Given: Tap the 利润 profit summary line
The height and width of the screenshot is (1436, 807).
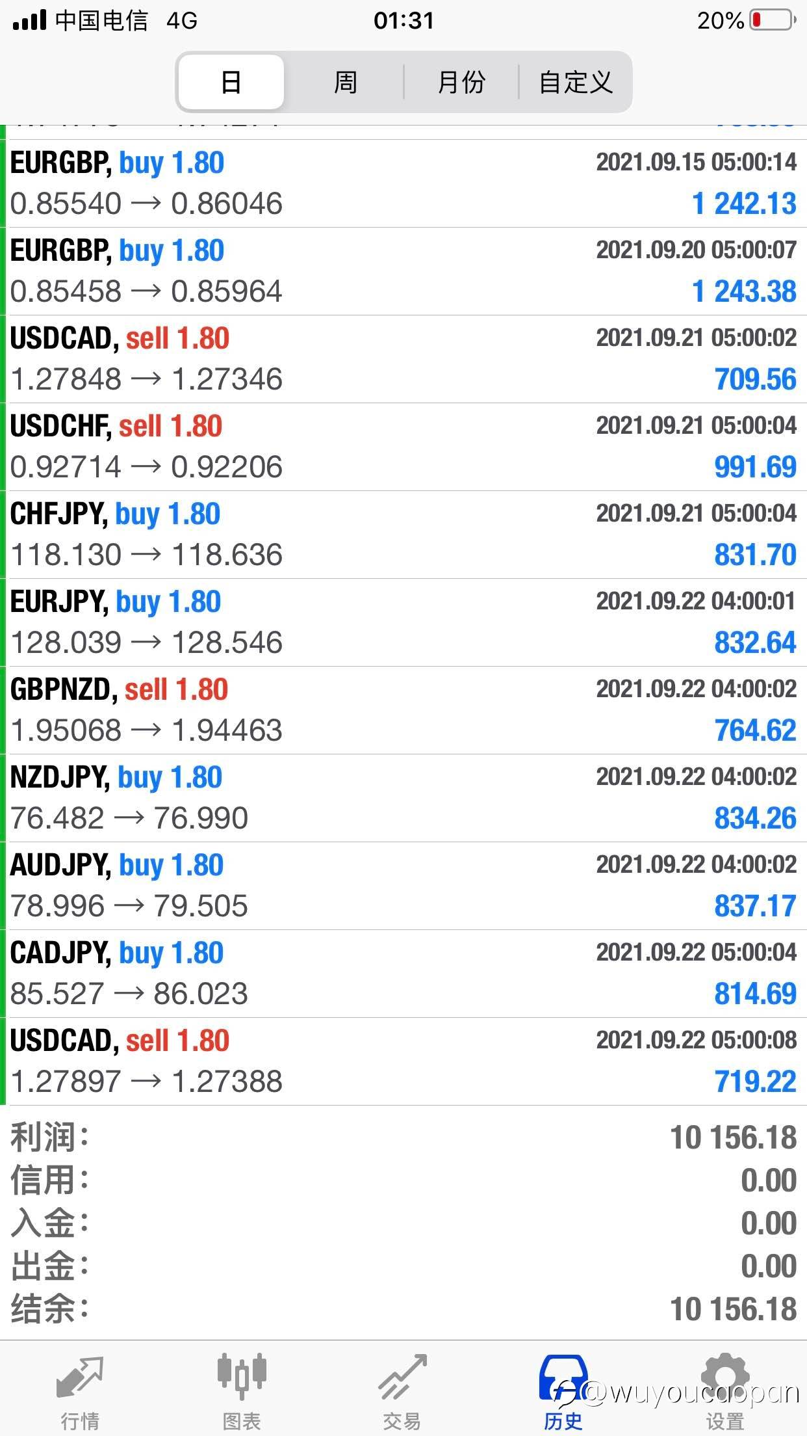Looking at the screenshot, I should (403, 1137).
